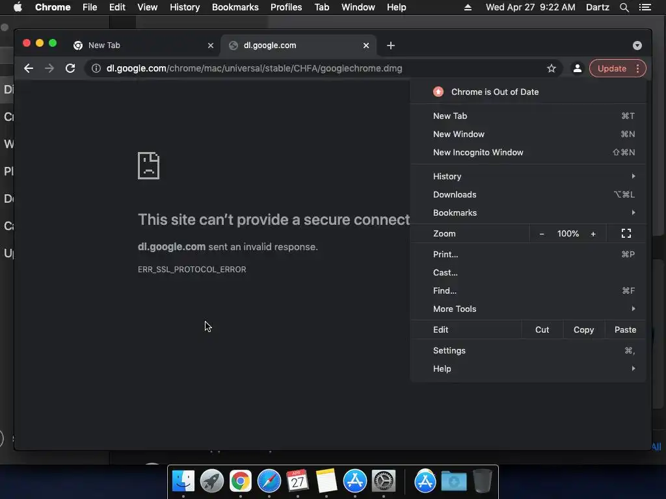
Task: Open a new tab with the plus button
Action: (391, 45)
